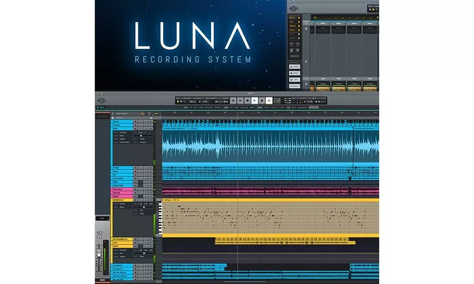474x284 pixels.
Task: Select the large blue audio waveform clip
Action: pos(257,146)
